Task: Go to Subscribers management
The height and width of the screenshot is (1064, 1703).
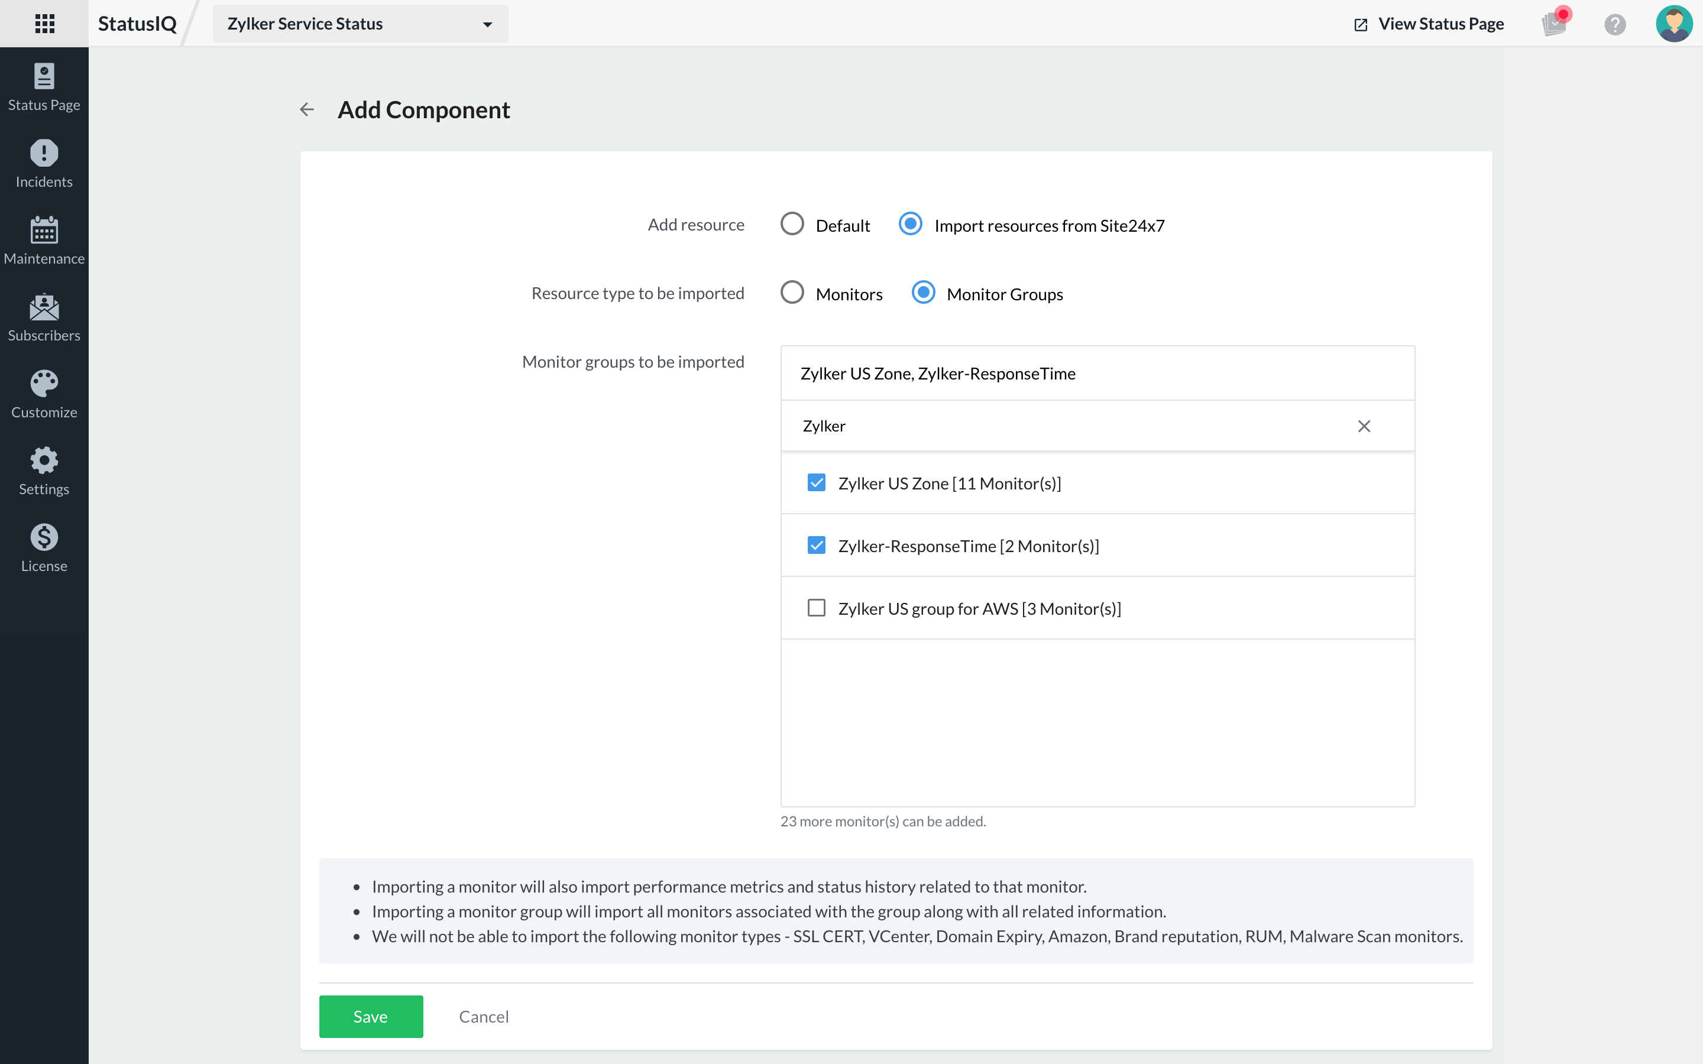Action: click(x=44, y=318)
